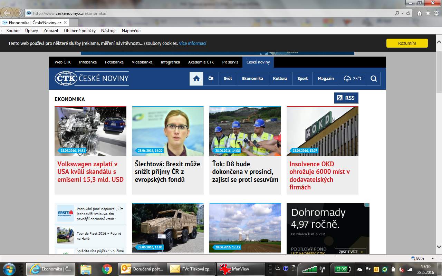Open the FW: Tisková zpráva mail window

pos(192,269)
